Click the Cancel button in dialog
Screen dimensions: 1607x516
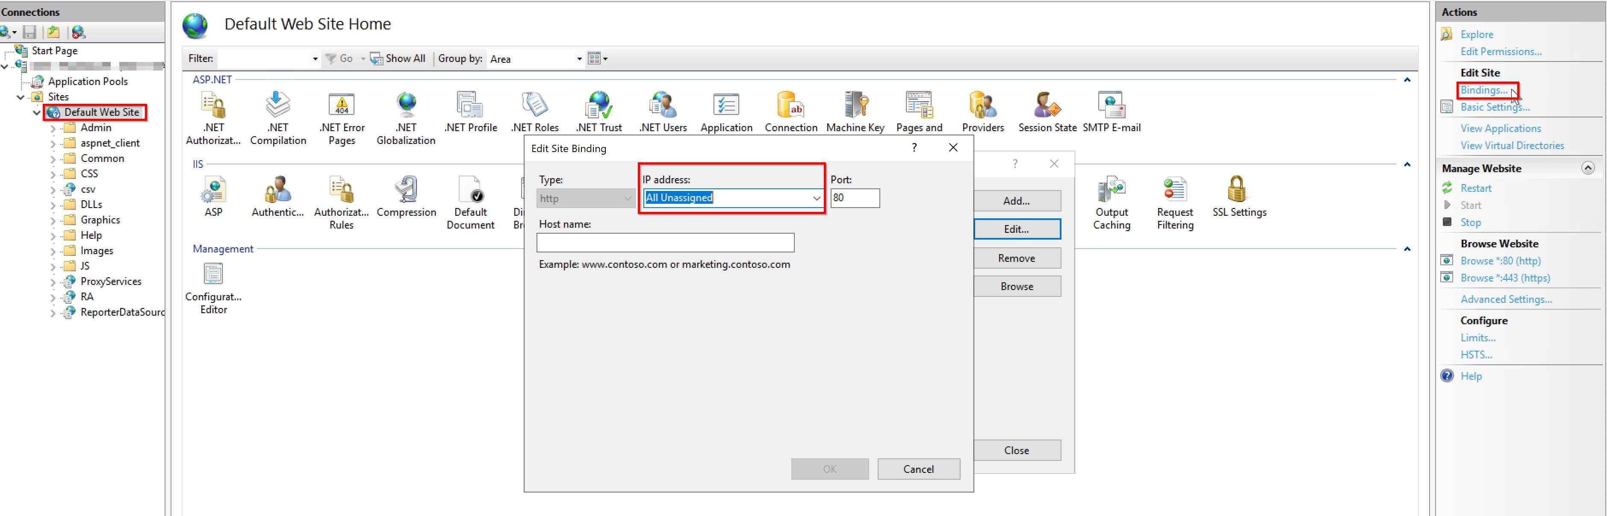tap(918, 469)
